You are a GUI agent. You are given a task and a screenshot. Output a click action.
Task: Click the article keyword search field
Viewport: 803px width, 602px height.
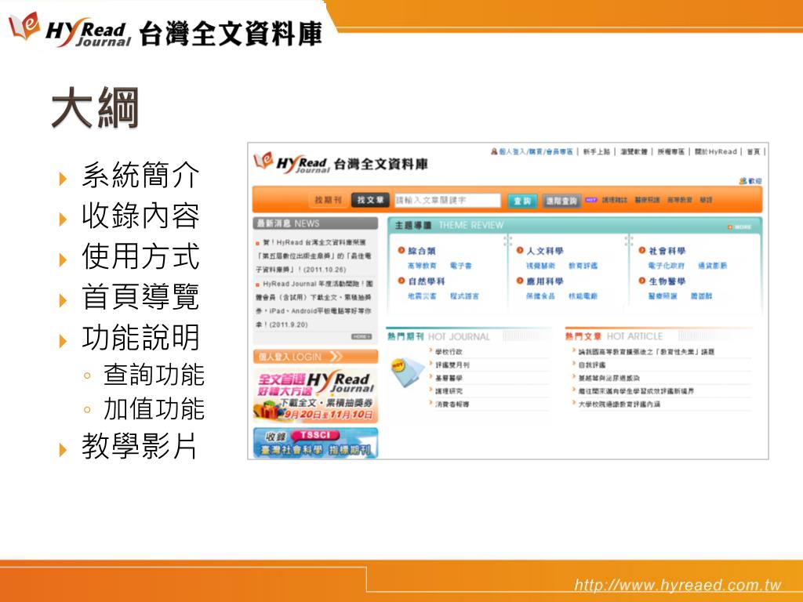coord(447,200)
